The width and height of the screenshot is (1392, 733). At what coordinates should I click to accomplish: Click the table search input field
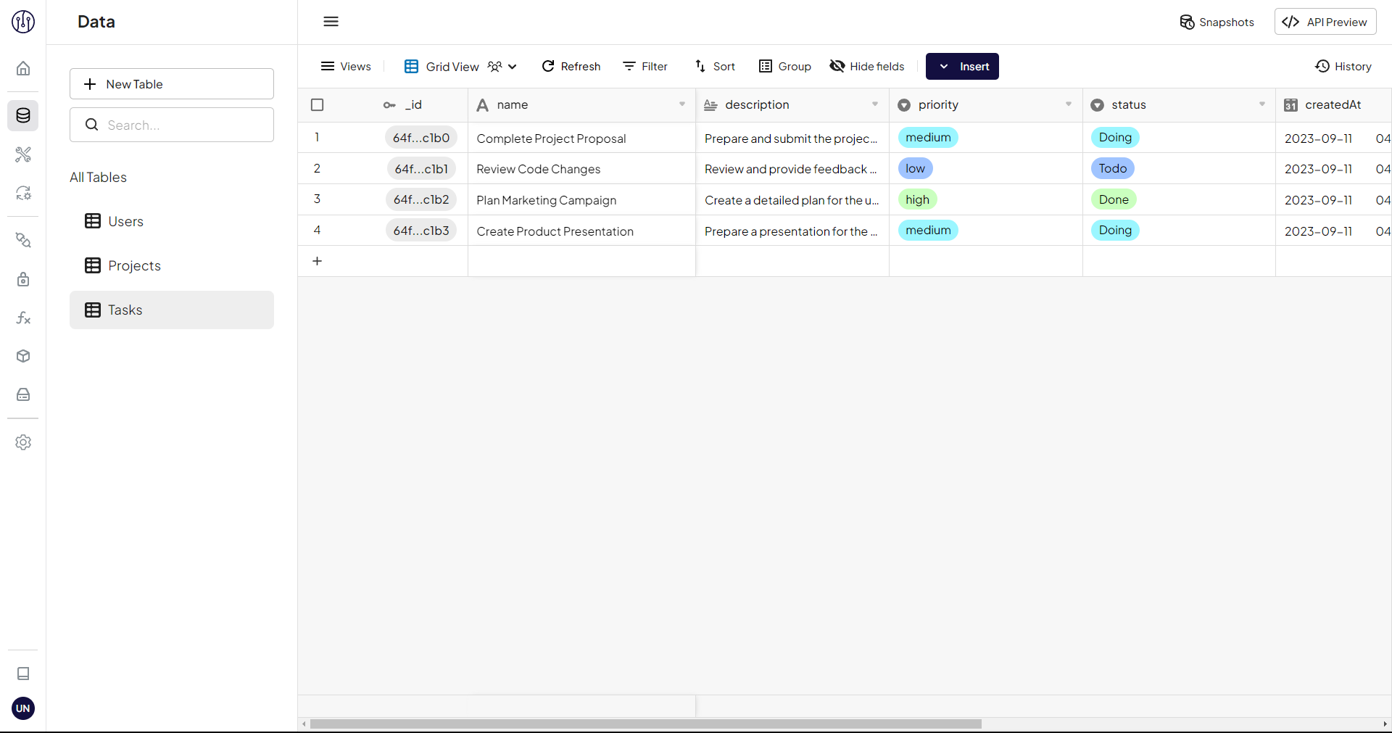[181, 125]
